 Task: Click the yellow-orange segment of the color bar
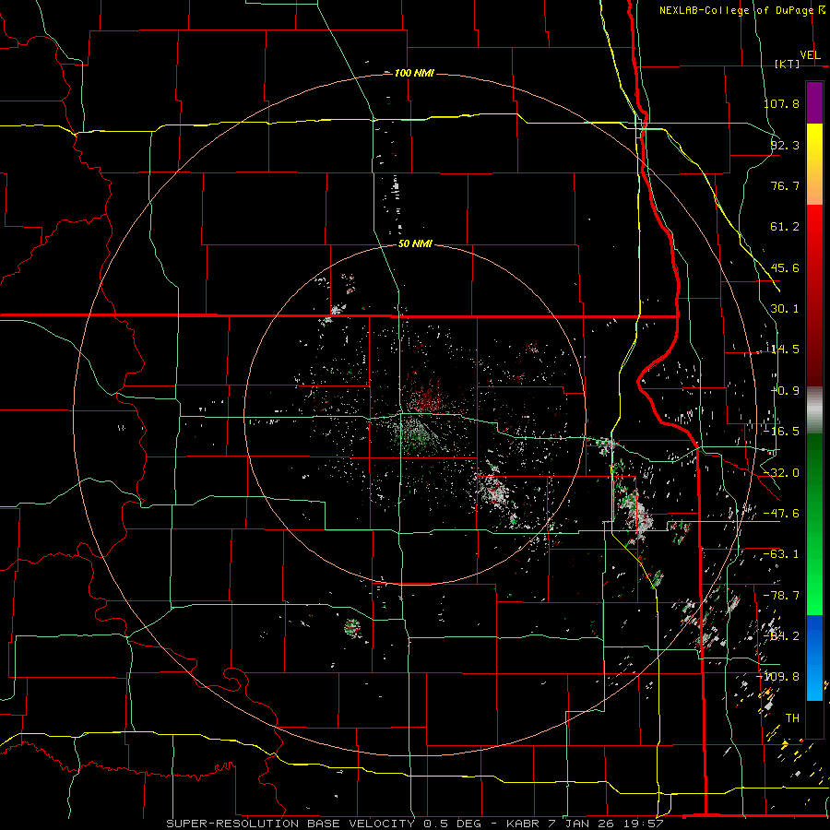[814, 164]
